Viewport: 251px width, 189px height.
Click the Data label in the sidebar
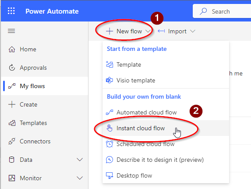26,160
